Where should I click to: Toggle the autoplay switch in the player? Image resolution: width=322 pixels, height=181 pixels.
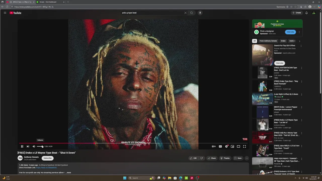[214, 146]
